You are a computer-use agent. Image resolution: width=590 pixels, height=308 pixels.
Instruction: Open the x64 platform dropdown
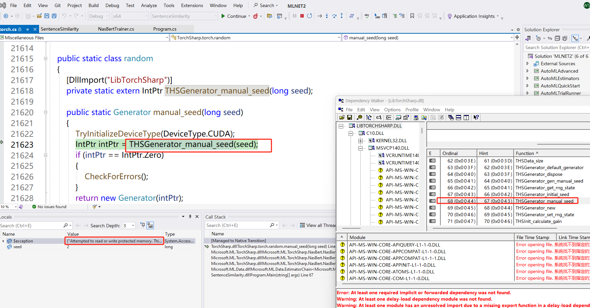point(130,16)
